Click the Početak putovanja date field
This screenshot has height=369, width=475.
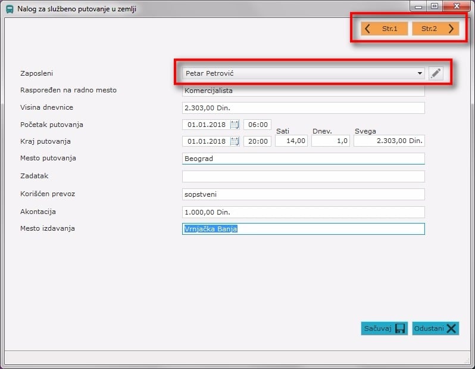[211, 125]
